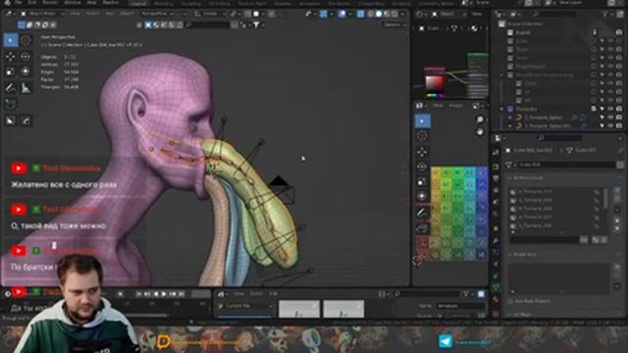This screenshot has height=353, width=628.
Task: Select the Select Box tool in 3D viewport
Action: point(11,40)
